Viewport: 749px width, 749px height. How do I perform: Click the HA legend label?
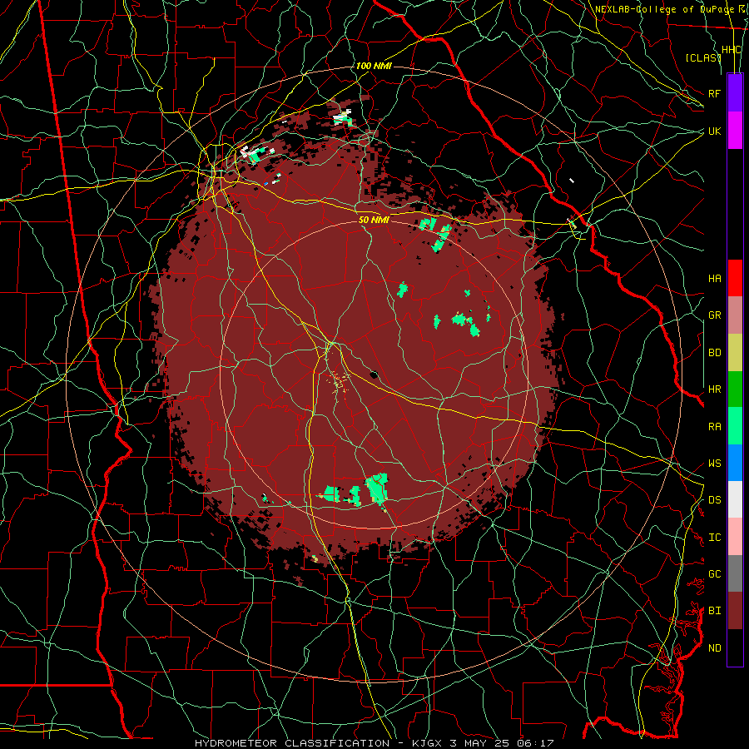714,278
